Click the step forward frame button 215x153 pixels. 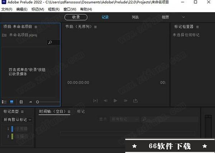[126, 101]
